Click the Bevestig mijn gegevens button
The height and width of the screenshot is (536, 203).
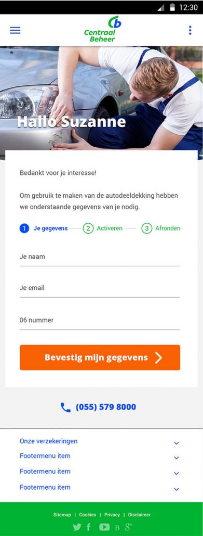click(x=100, y=358)
